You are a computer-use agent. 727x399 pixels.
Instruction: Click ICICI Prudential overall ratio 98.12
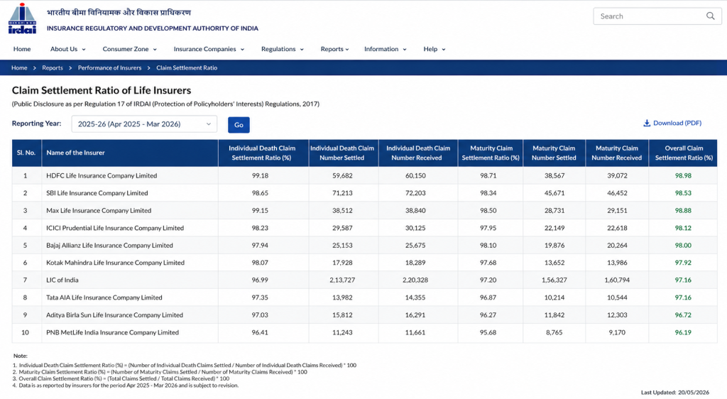tap(683, 228)
